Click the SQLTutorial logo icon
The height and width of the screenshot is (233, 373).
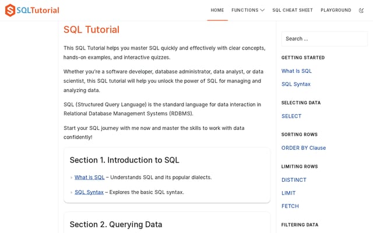(x=10, y=10)
